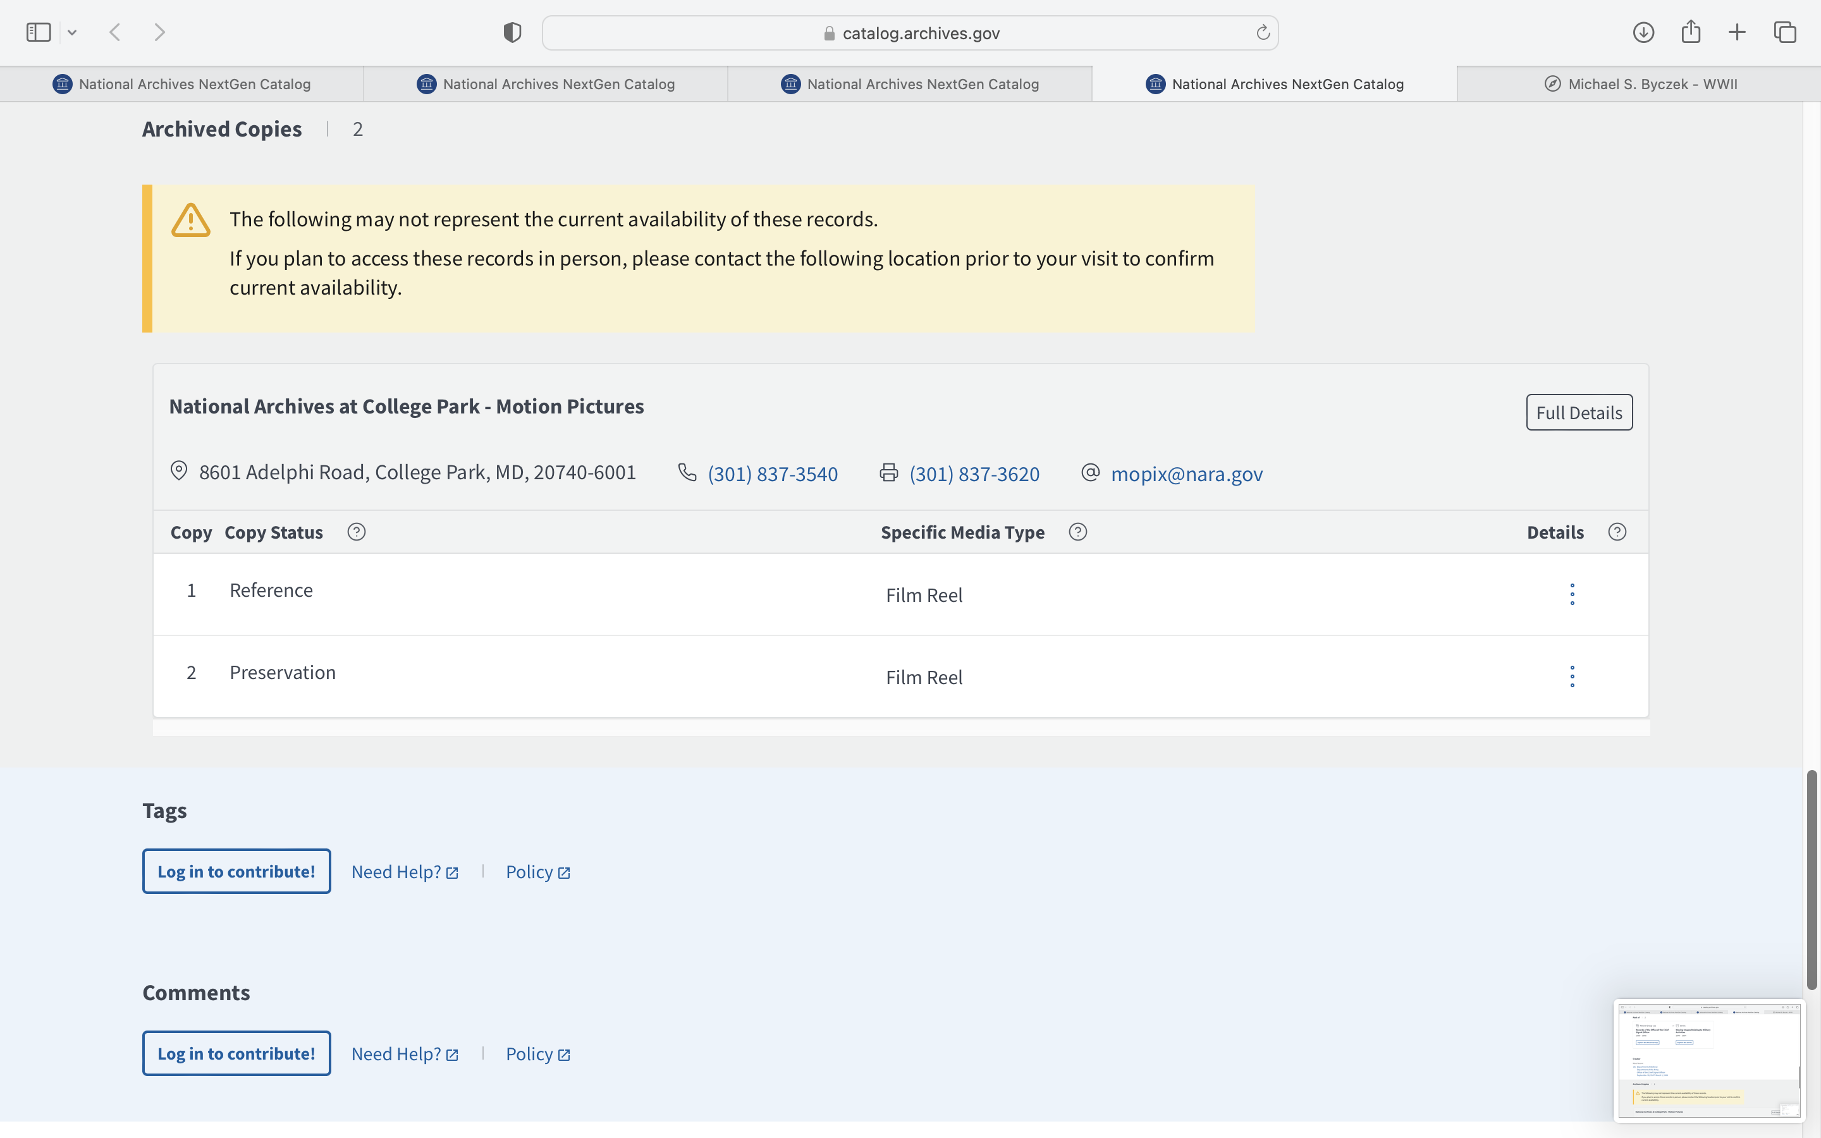Expand sidebar options dropdown chevron
Screen dimensions: 1821x1138
[72, 32]
